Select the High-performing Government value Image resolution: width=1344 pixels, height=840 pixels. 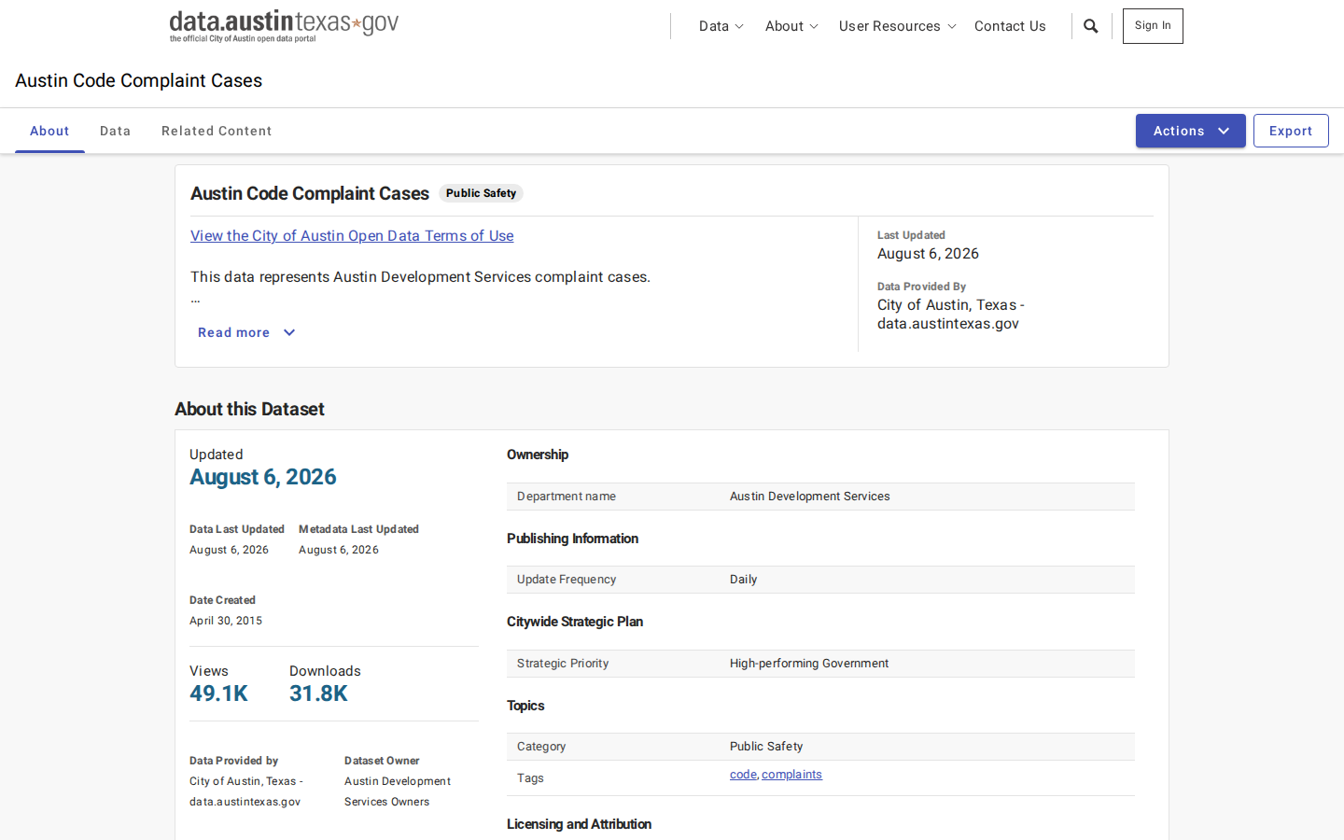pyautogui.click(x=808, y=664)
